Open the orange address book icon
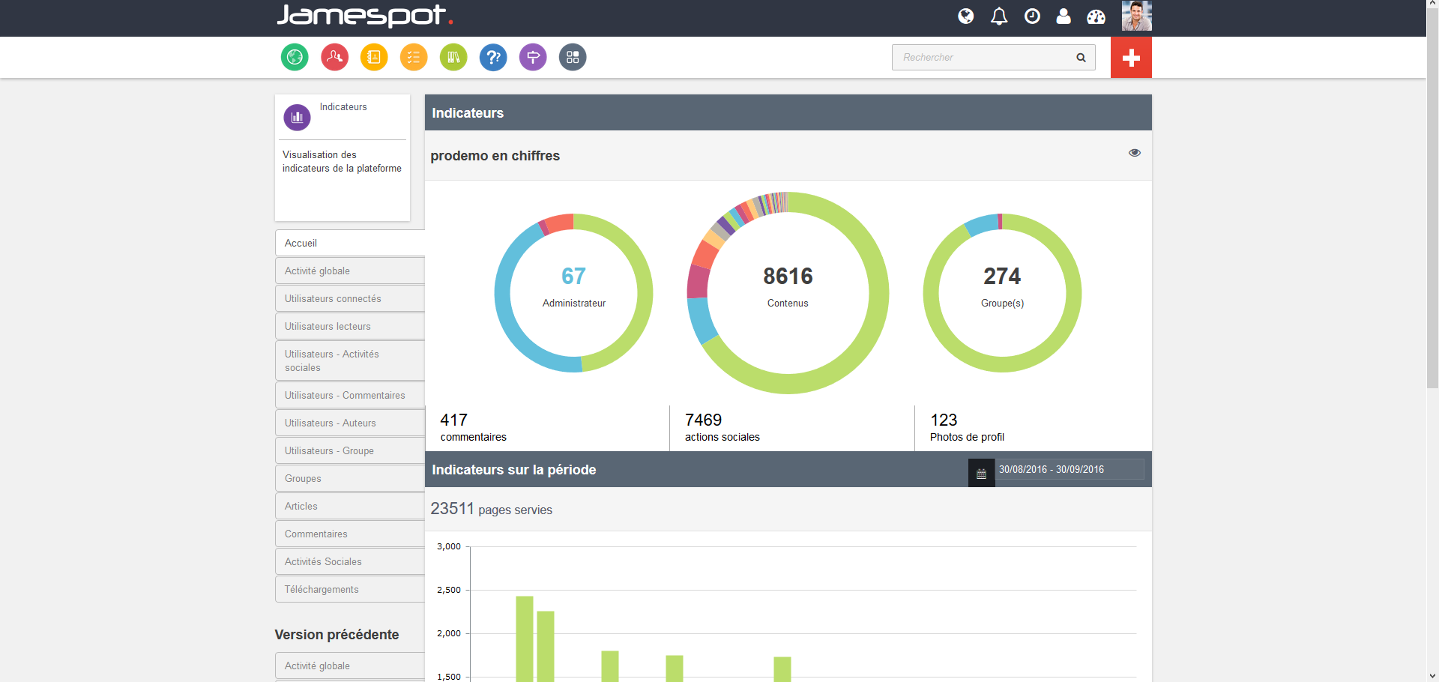 (374, 57)
